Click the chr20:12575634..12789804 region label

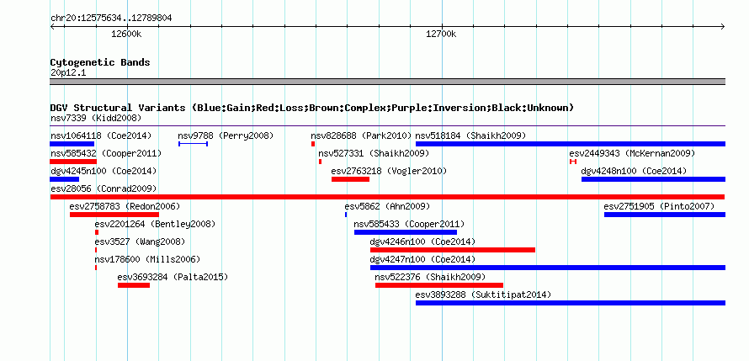point(111,19)
